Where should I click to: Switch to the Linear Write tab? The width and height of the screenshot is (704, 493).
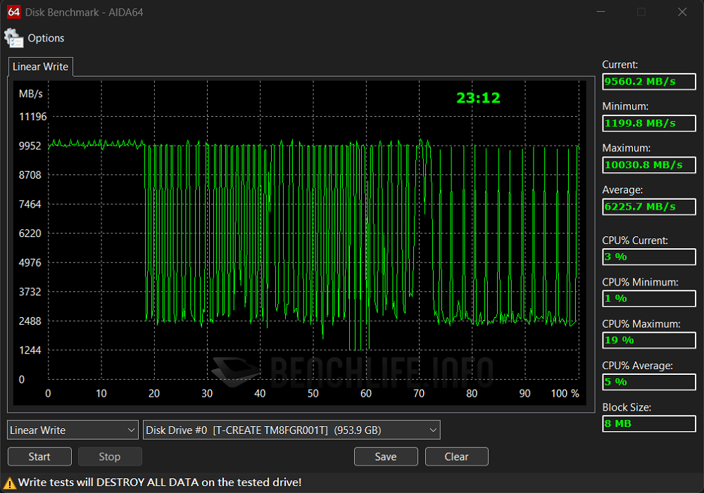tap(40, 67)
